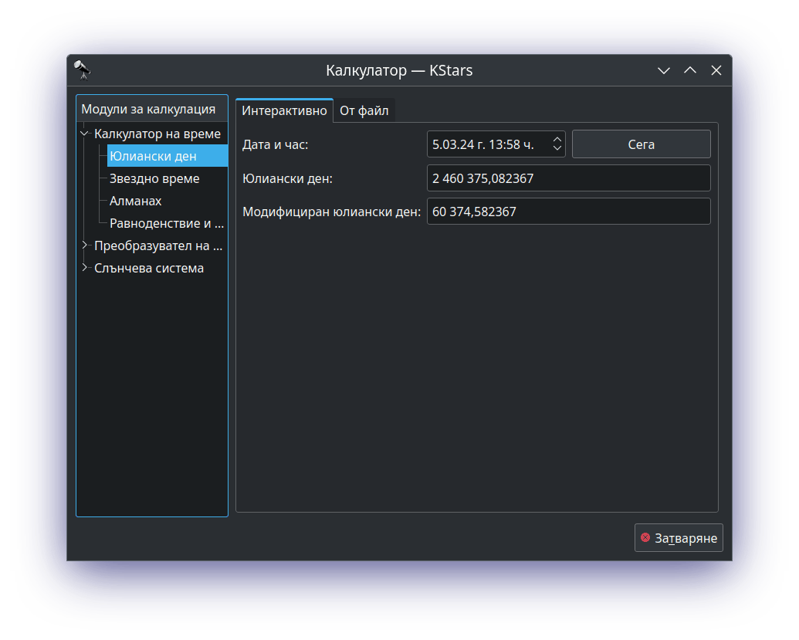The width and height of the screenshot is (799, 640).
Task: Click the Дата и час input field
Action: 486,144
